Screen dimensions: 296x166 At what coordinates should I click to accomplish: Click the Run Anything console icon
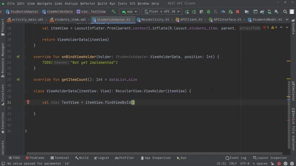point(255,12)
